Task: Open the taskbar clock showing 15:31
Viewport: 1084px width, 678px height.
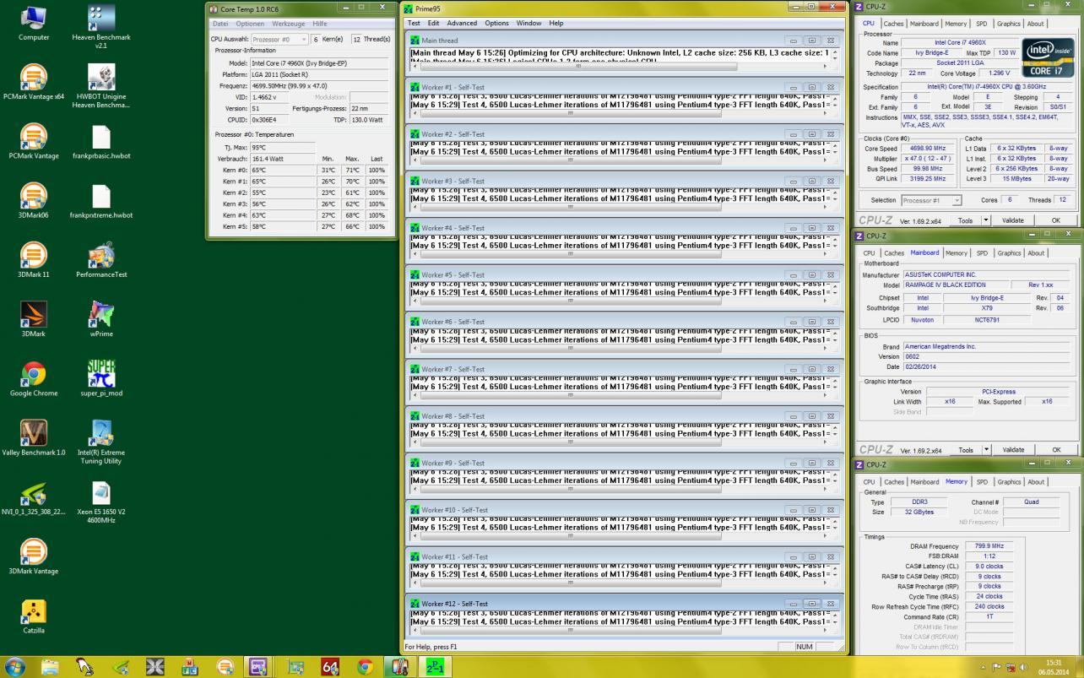Action: [1054, 667]
